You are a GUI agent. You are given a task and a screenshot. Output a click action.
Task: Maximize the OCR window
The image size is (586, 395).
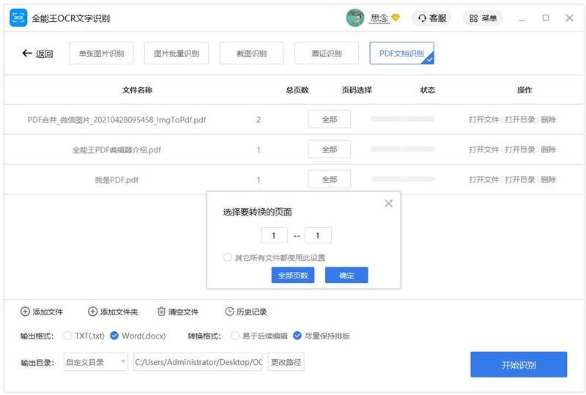pos(546,18)
